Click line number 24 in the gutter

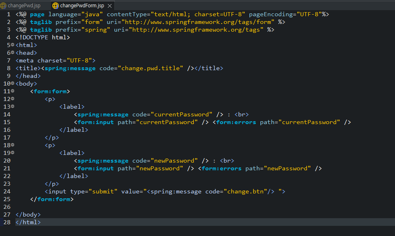pos(7,191)
